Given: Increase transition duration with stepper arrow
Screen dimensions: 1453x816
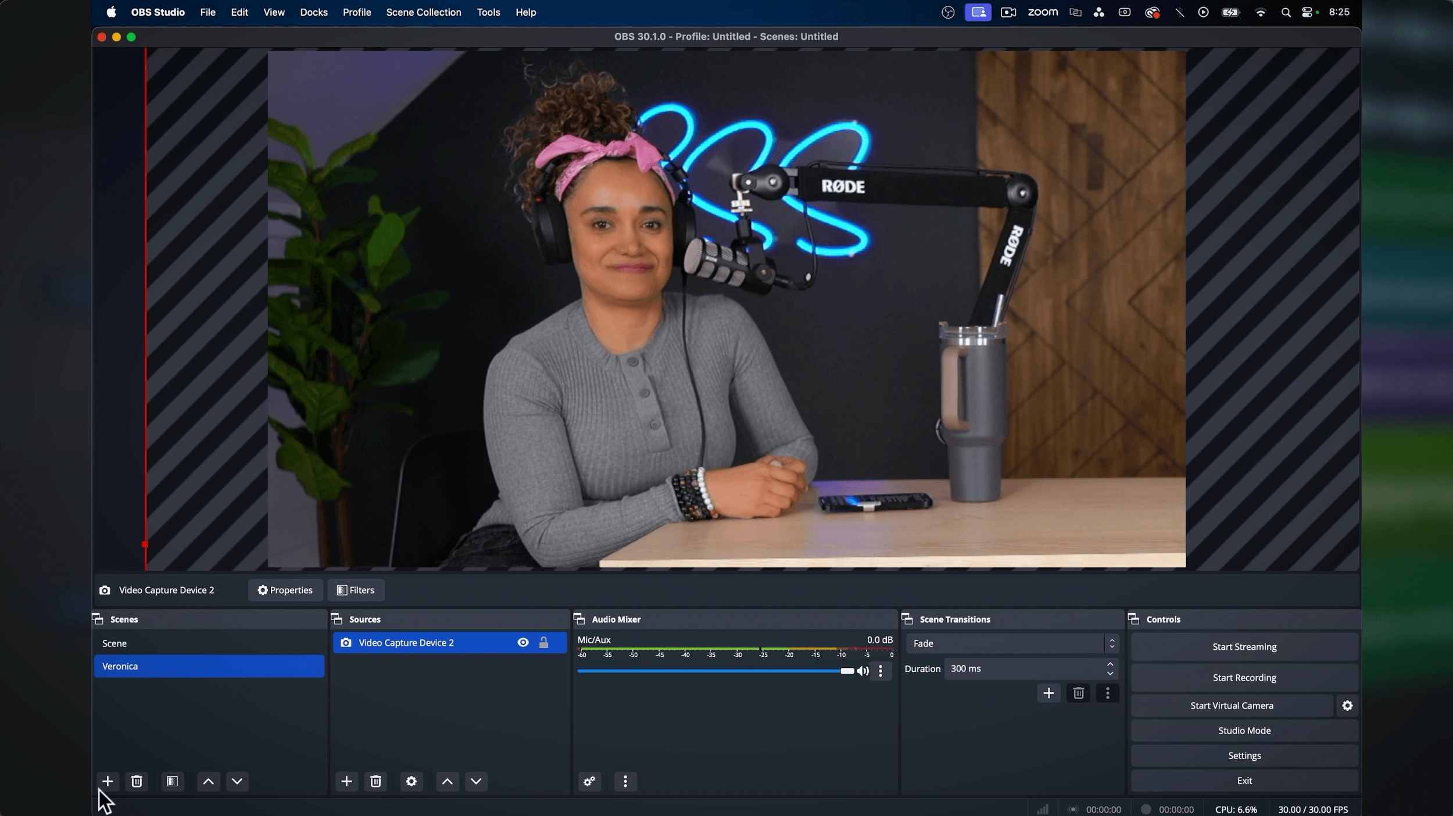Looking at the screenshot, I should point(1110,664).
